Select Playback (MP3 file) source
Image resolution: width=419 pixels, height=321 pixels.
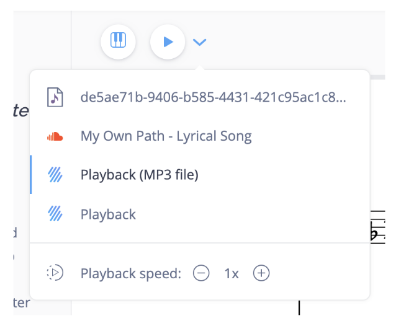tap(200, 175)
